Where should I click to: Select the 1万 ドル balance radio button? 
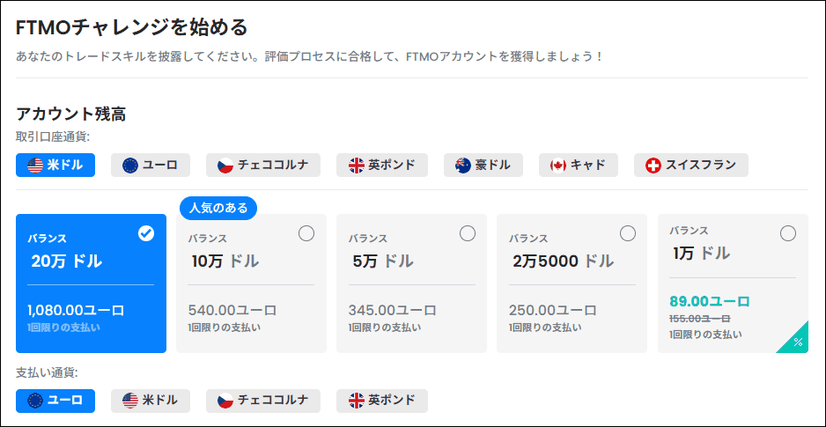click(x=788, y=233)
